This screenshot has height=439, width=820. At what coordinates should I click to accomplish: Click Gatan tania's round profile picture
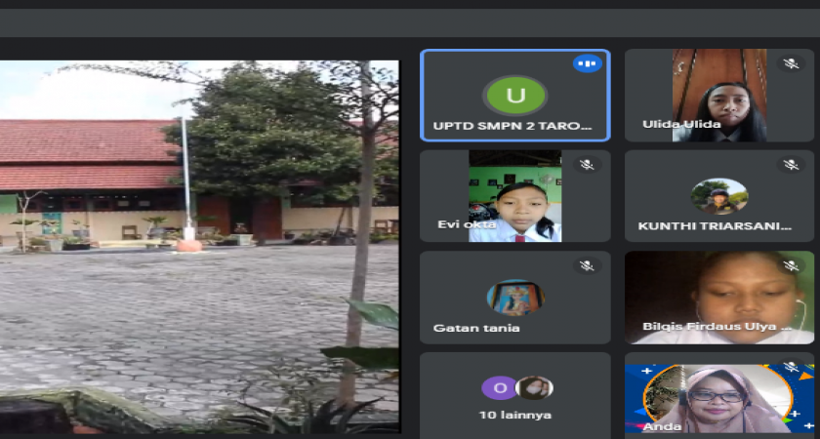(515, 298)
